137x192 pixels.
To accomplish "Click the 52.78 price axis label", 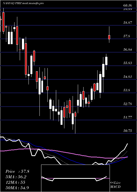I will (128, 104).
